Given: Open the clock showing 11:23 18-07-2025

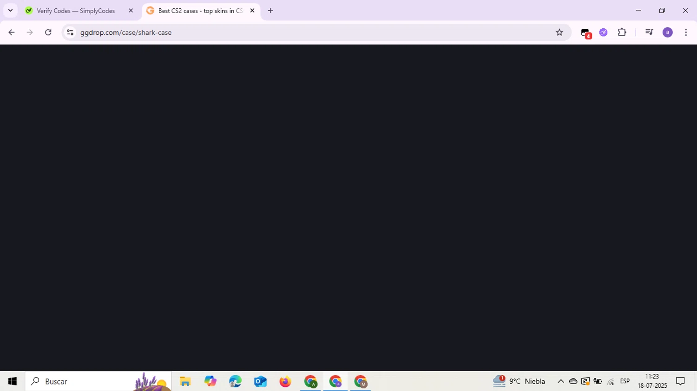Looking at the screenshot, I should click(652, 381).
